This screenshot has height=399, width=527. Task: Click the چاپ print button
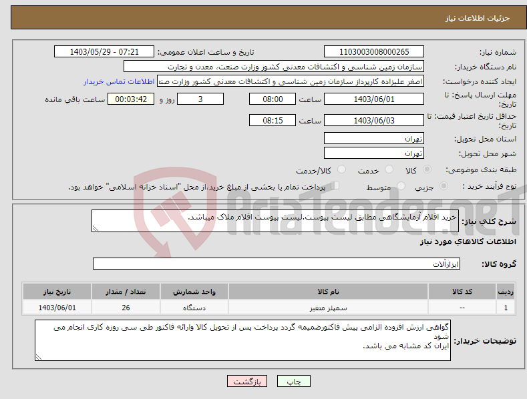point(294,381)
